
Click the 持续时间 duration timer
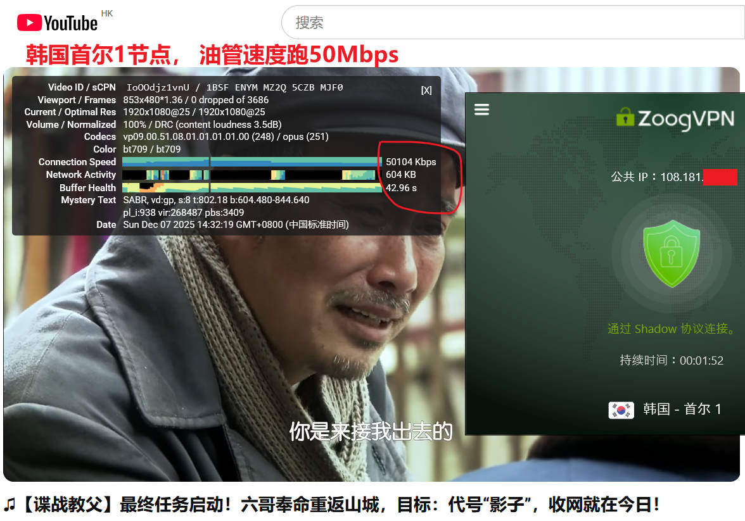click(x=671, y=360)
